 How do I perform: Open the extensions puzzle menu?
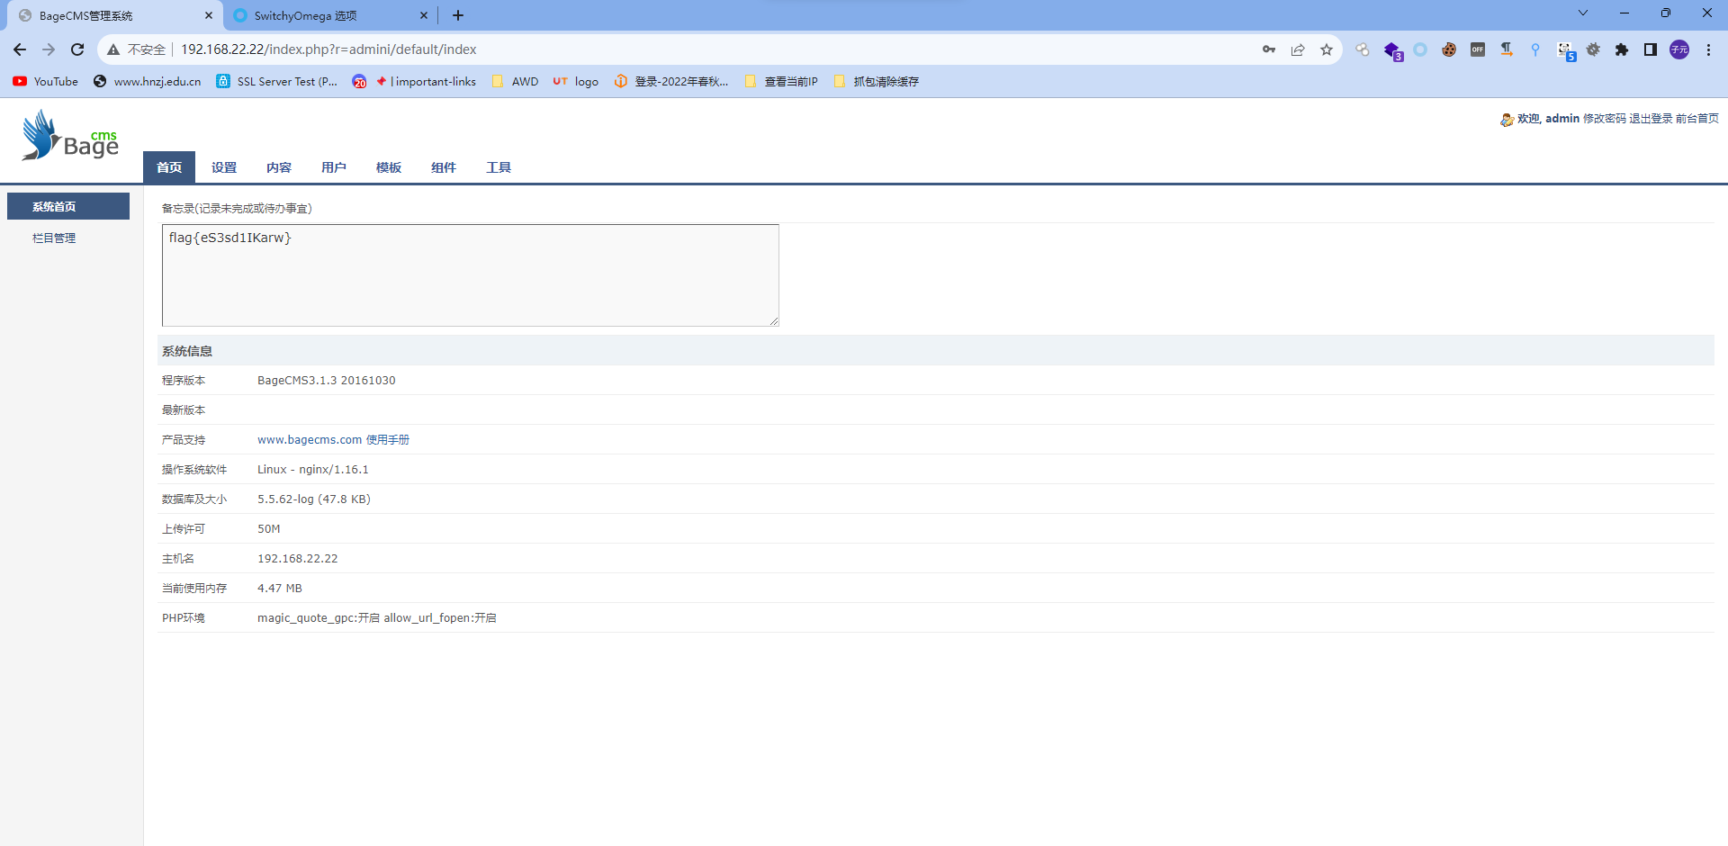click(1622, 49)
